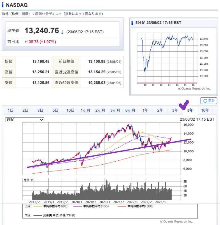
Task: Click the change value +139.78 (+1.07%)
Action: tap(40, 42)
